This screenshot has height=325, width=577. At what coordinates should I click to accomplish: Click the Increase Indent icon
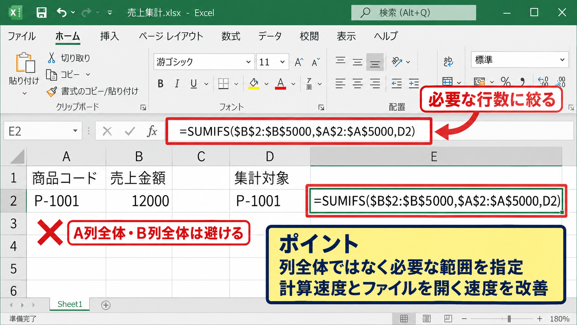pos(413,83)
